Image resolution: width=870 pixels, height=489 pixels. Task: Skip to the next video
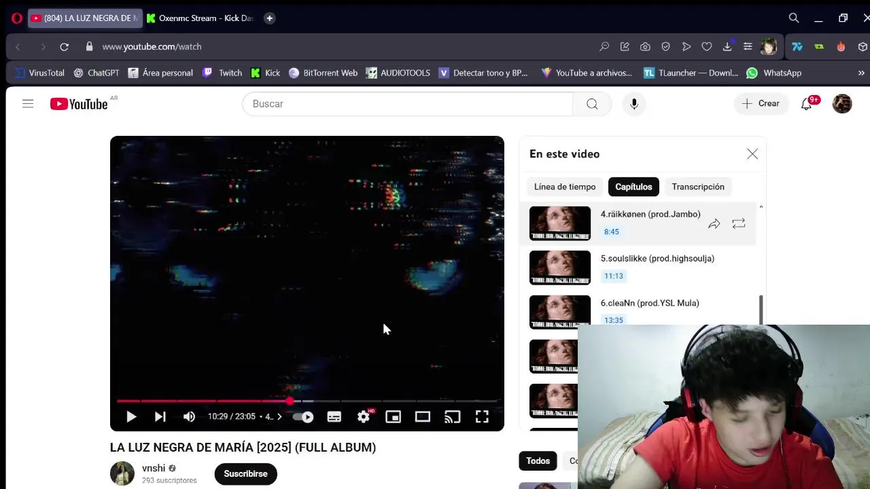[160, 417]
